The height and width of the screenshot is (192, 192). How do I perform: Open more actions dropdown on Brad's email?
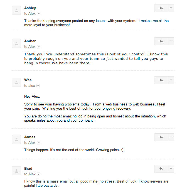171,169
